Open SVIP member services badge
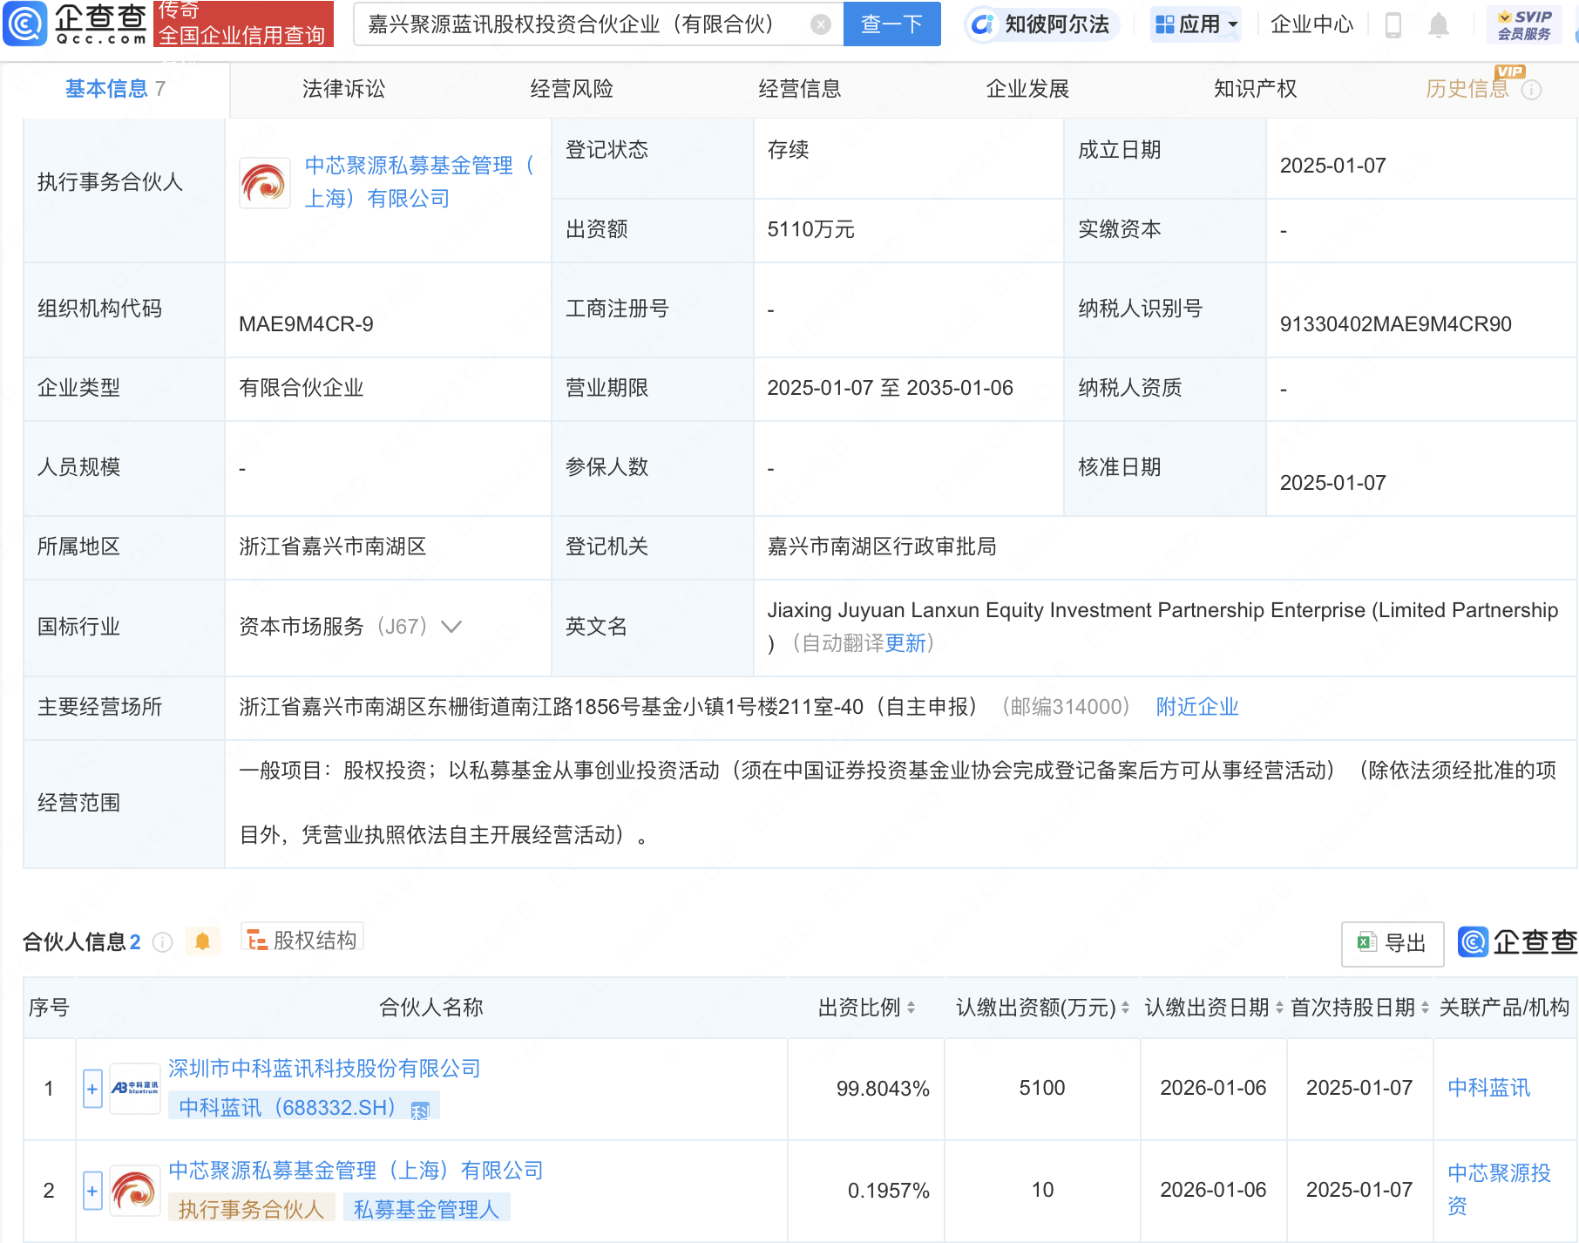The height and width of the screenshot is (1243, 1579). pyautogui.click(x=1524, y=24)
